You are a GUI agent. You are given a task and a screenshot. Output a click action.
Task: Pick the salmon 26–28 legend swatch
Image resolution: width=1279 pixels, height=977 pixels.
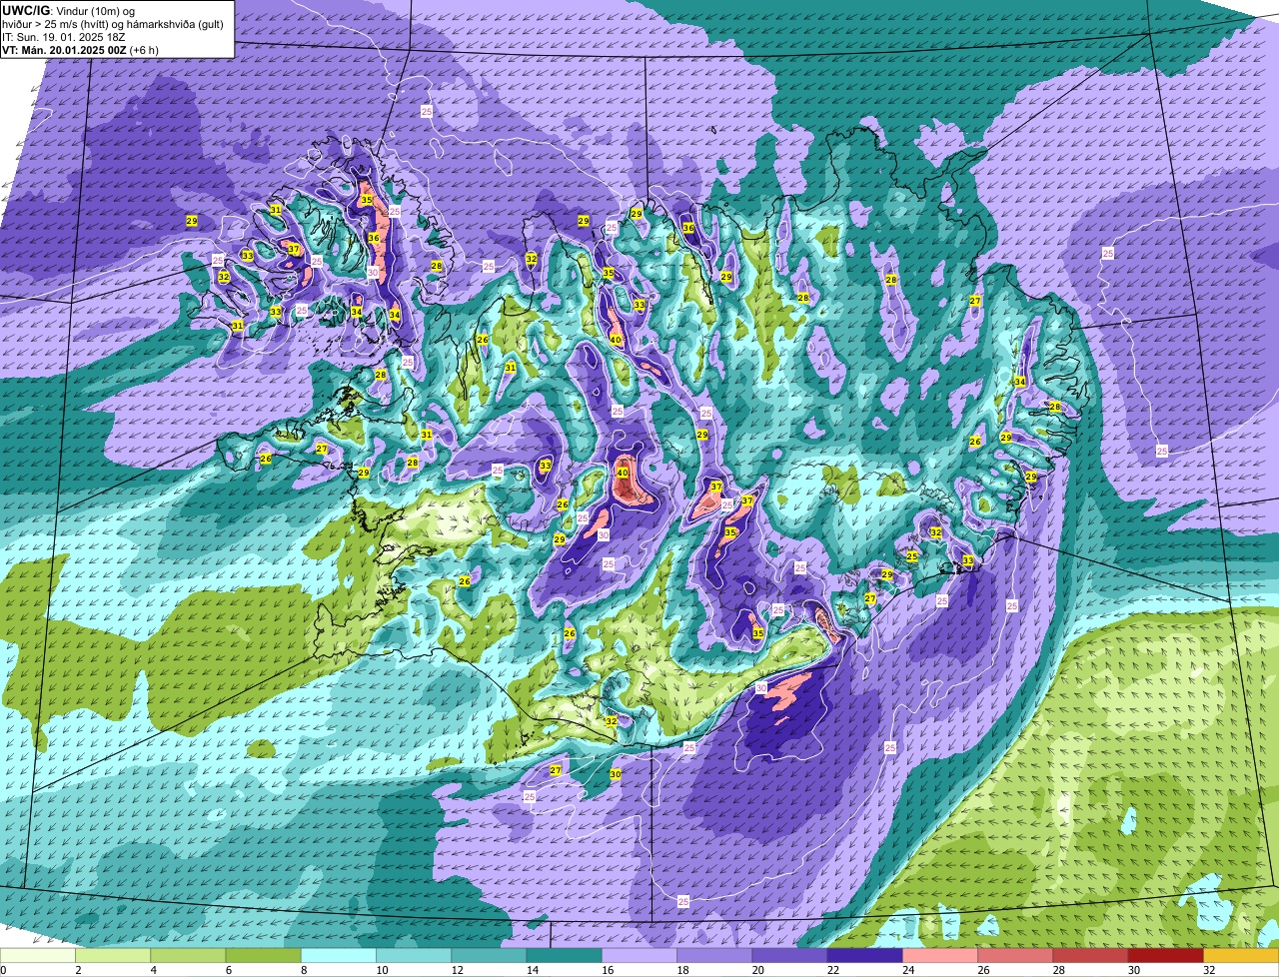pyautogui.click(x=1015, y=956)
